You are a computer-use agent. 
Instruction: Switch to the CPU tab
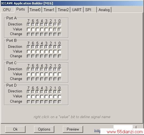[8, 10]
